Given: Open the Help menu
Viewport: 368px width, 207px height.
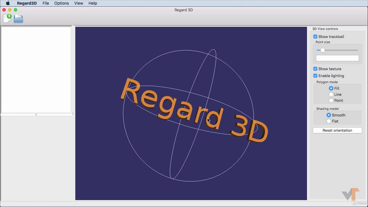Looking at the screenshot, I should (93, 3).
